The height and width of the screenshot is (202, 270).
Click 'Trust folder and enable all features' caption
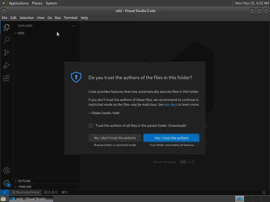tap(171, 145)
